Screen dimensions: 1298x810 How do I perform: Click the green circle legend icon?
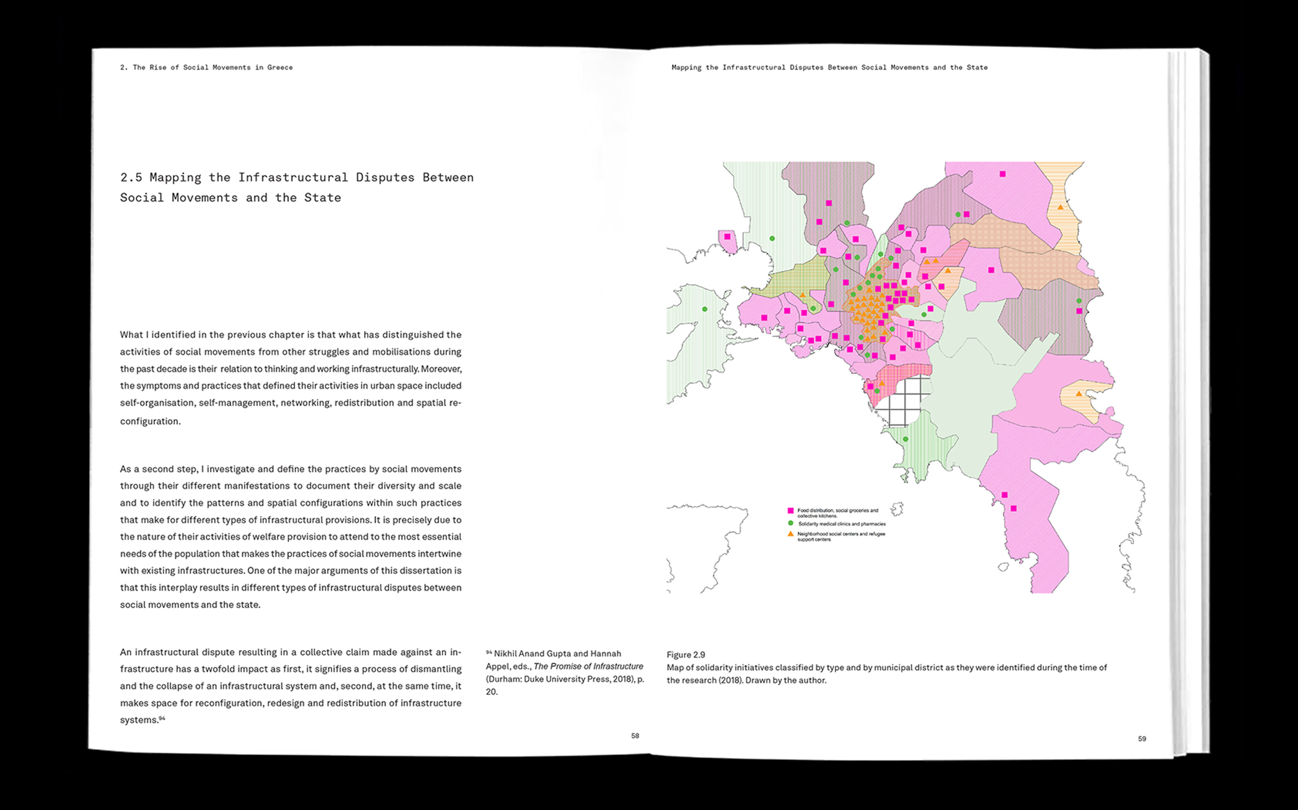coord(790,523)
